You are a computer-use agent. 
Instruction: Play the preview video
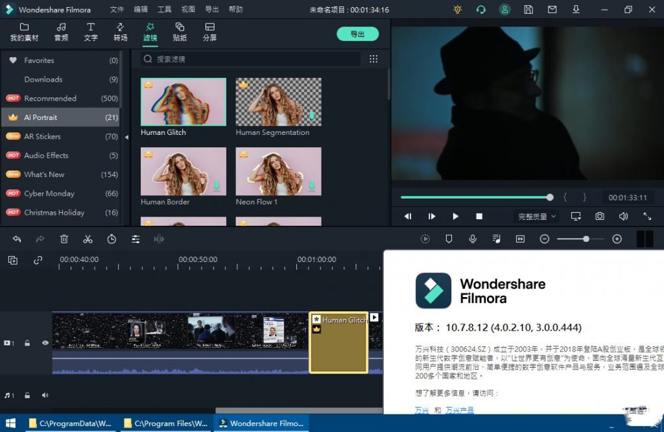coord(455,217)
